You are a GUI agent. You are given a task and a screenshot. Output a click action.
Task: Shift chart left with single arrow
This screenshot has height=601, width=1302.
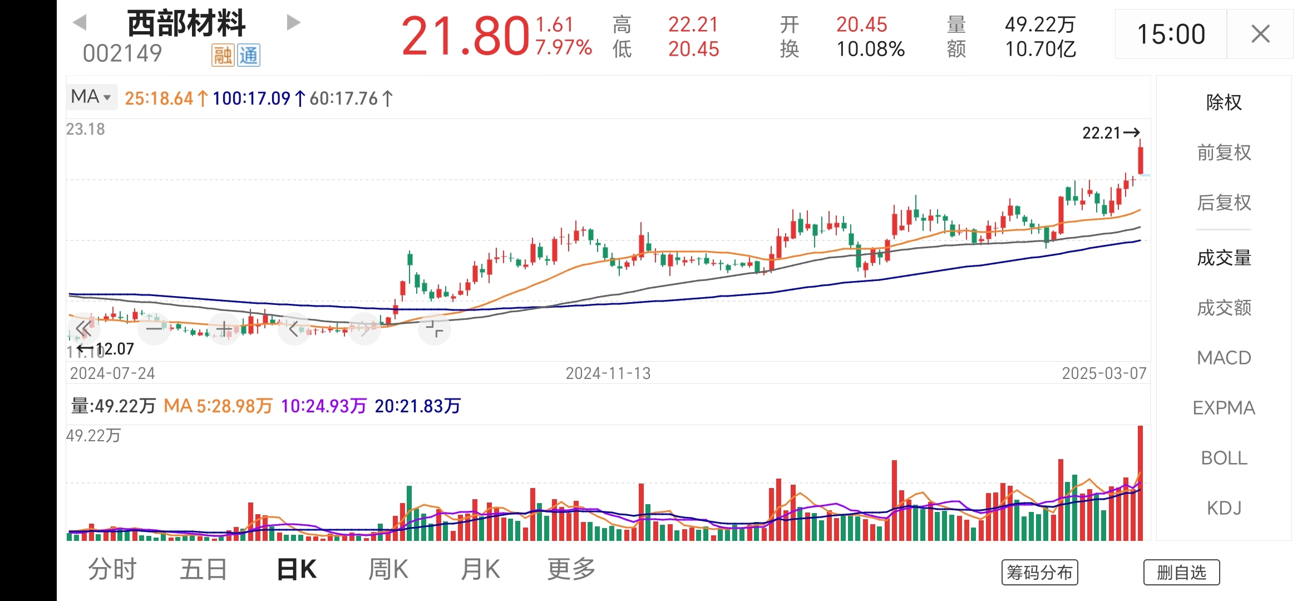[x=294, y=329]
